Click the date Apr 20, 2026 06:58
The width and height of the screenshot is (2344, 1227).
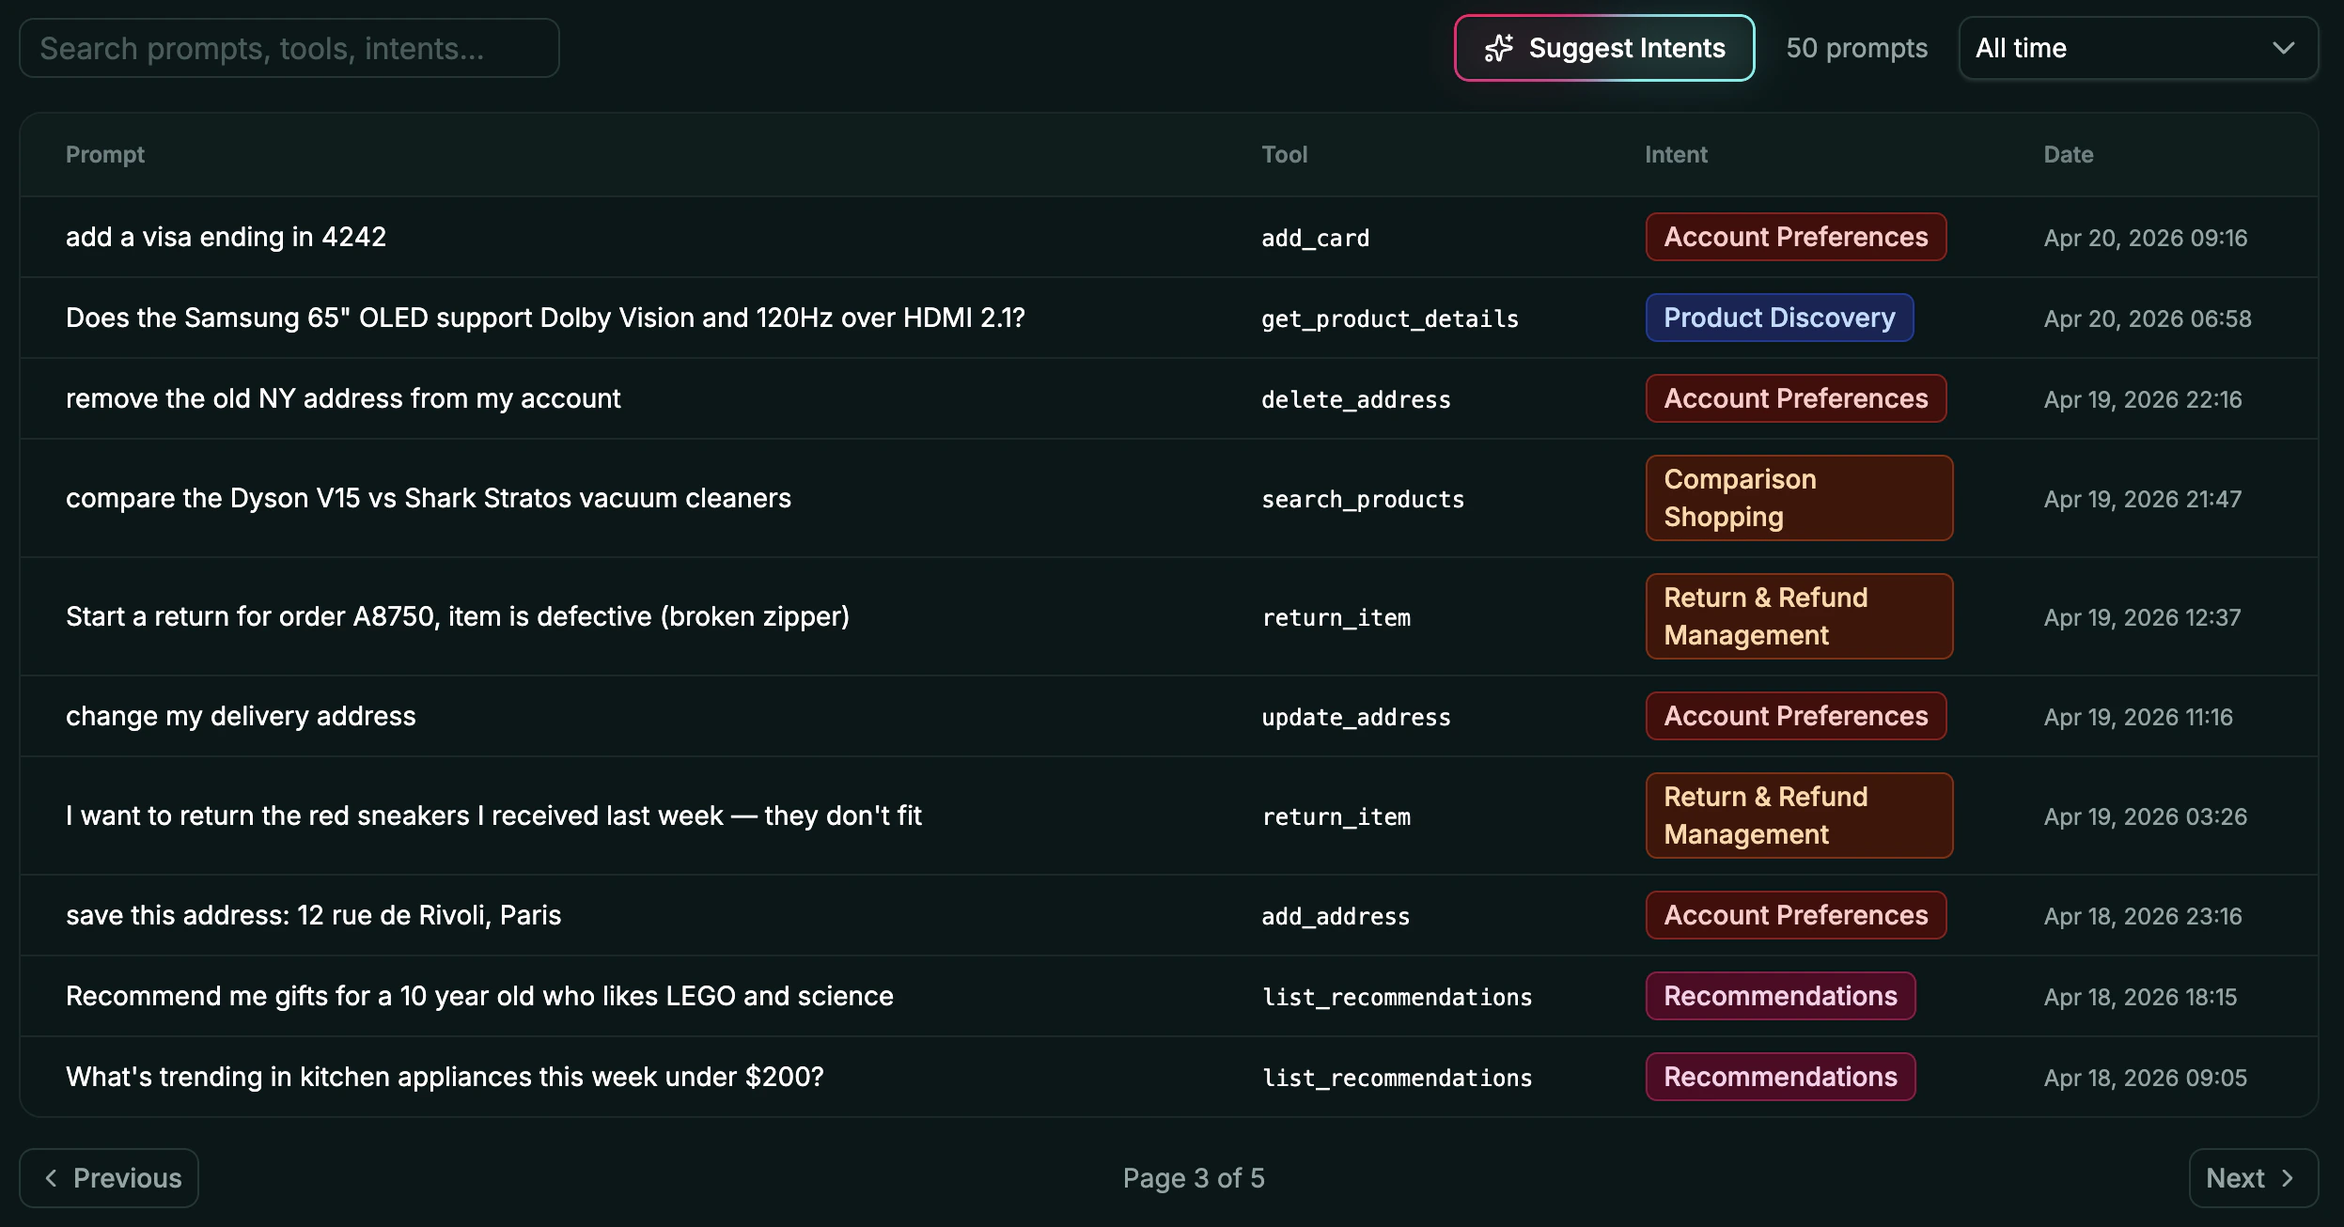(2148, 318)
